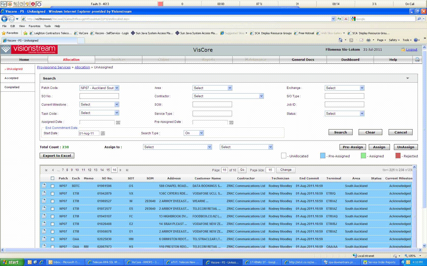Open the Start Date calendar picker

[103, 134]
